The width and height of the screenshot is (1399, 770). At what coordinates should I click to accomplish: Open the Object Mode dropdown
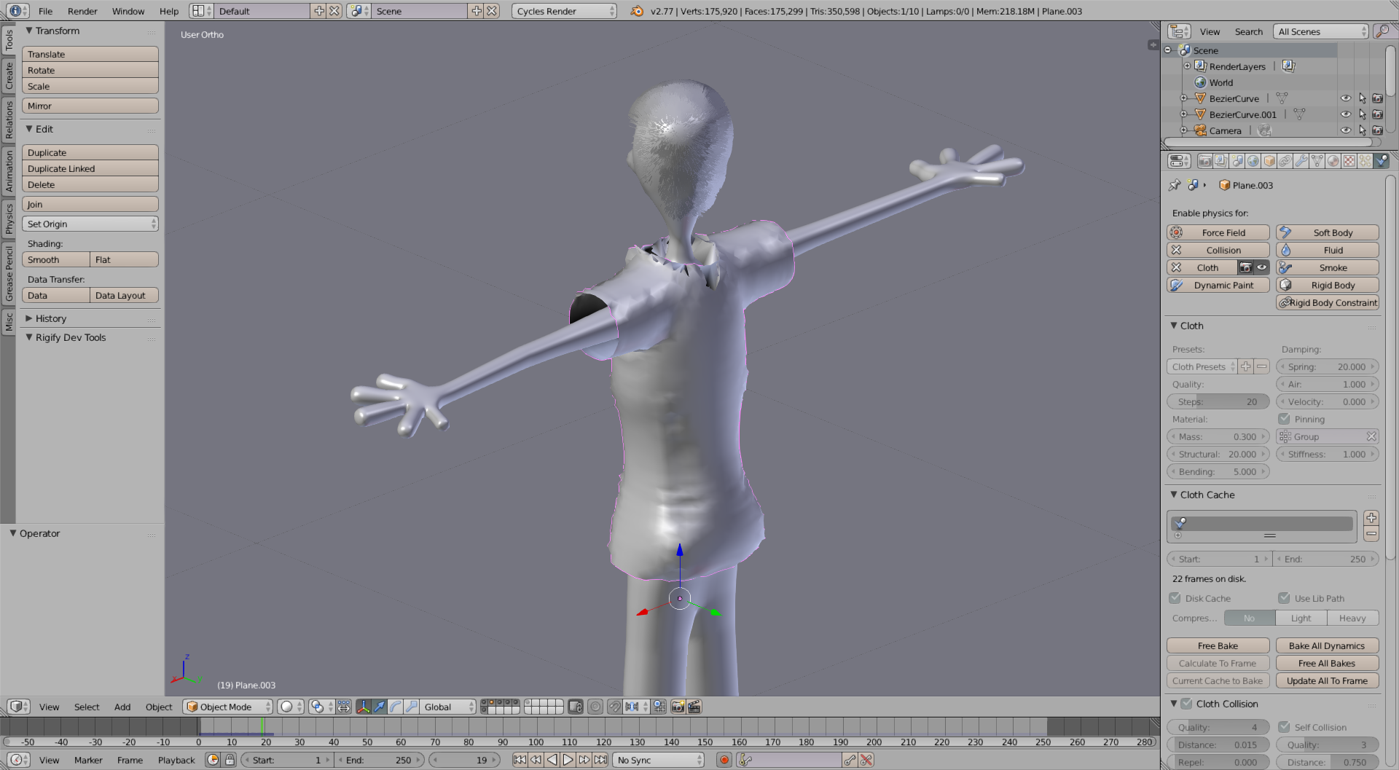point(227,707)
